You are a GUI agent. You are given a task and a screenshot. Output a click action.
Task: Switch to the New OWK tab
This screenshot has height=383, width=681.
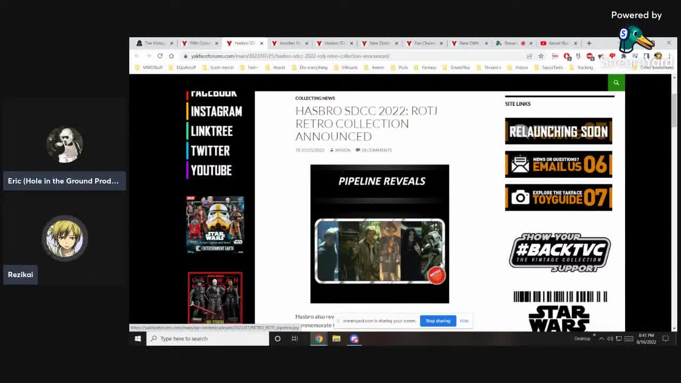(x=468, y=43)
